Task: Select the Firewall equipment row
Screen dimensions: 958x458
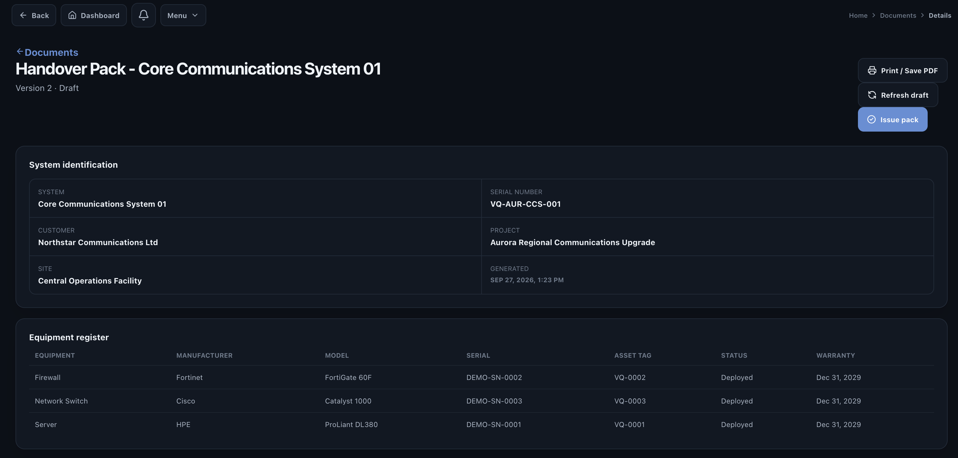Action: point(481,377)
